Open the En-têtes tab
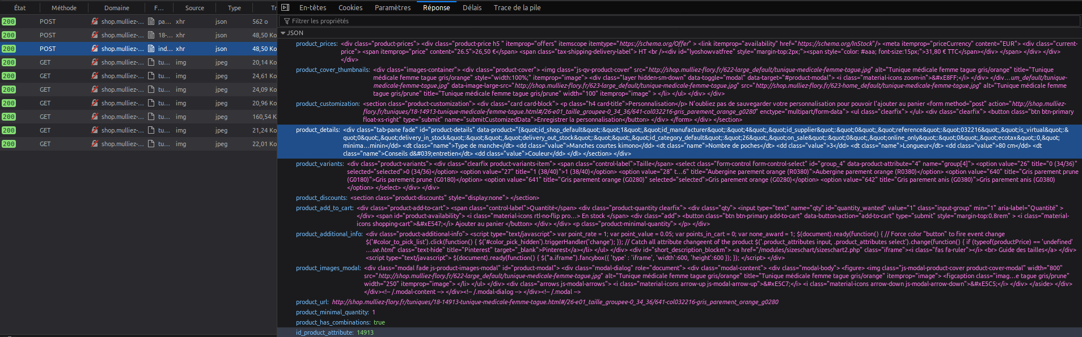 click(x=312, y=7)
